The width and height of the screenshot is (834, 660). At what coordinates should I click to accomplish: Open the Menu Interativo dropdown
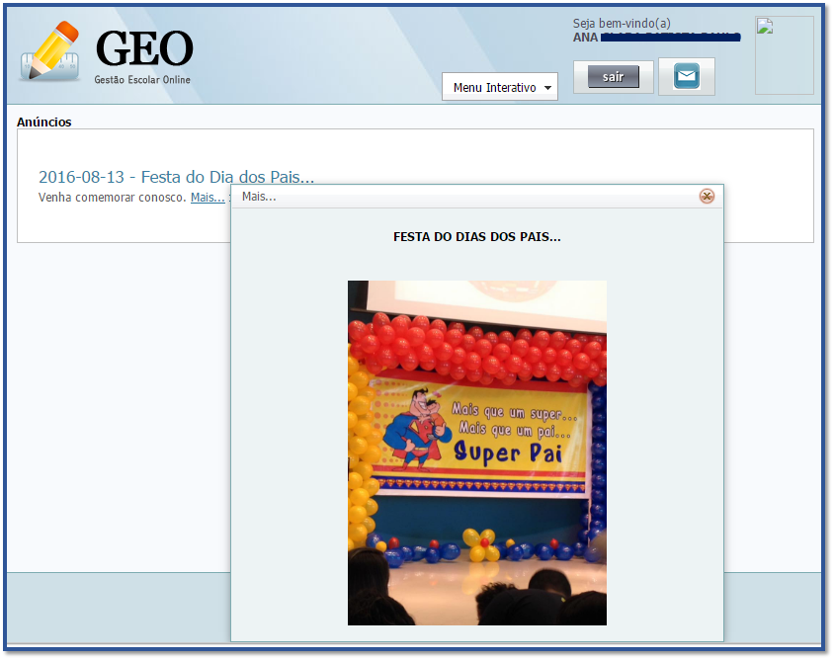[499, 87]
